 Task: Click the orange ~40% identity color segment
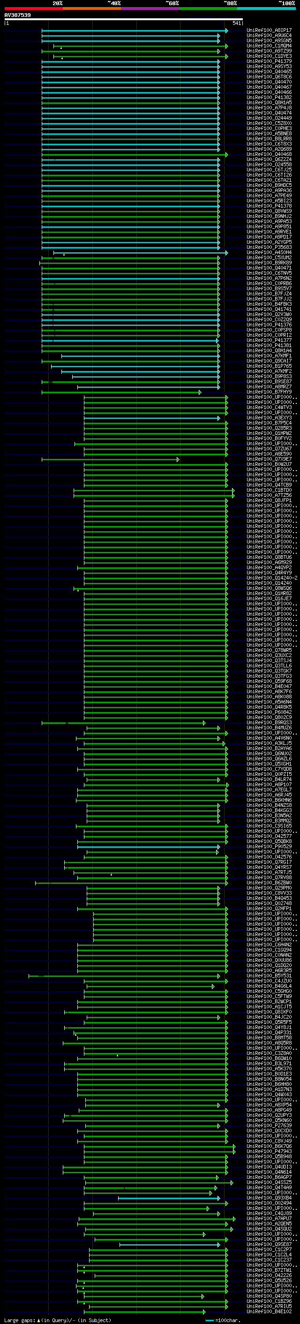tap(92, 8)
